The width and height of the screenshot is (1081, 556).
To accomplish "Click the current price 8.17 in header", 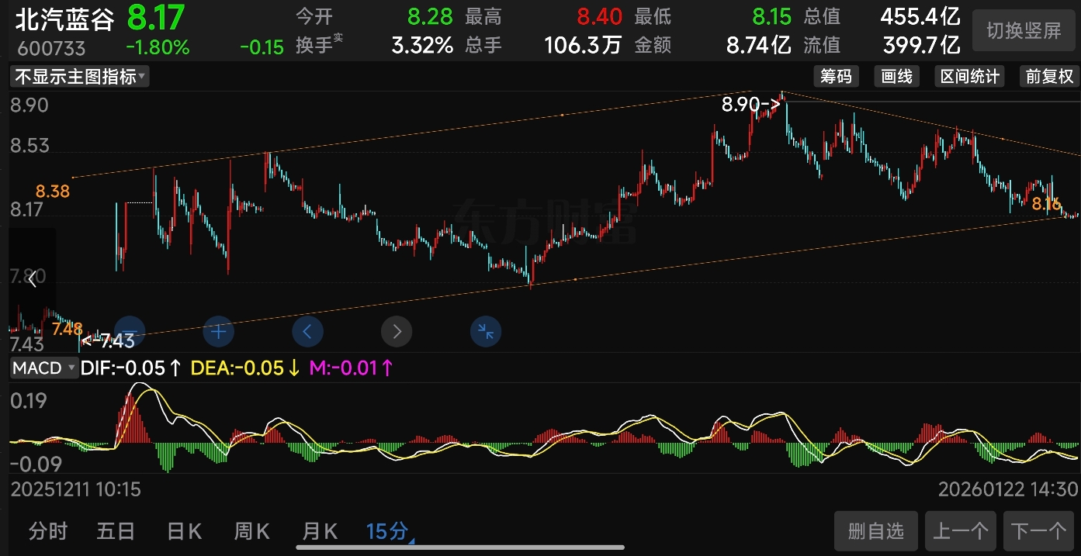I will point(156,16).
